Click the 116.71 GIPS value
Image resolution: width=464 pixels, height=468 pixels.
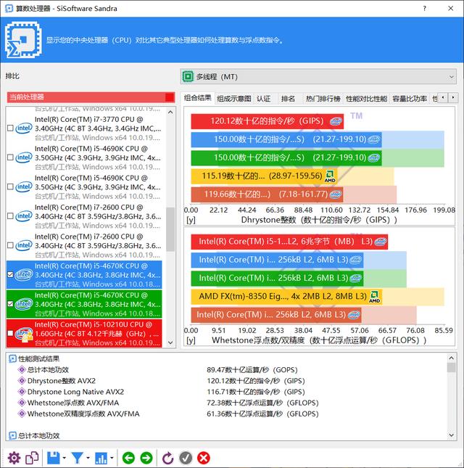[256, 392]
